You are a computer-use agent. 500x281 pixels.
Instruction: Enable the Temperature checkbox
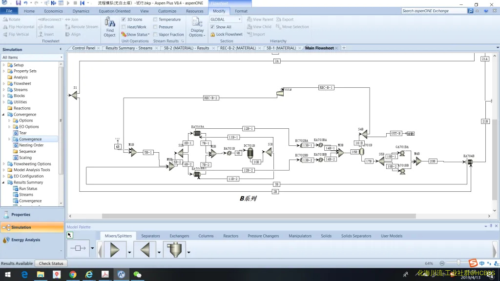coord(155,20)
